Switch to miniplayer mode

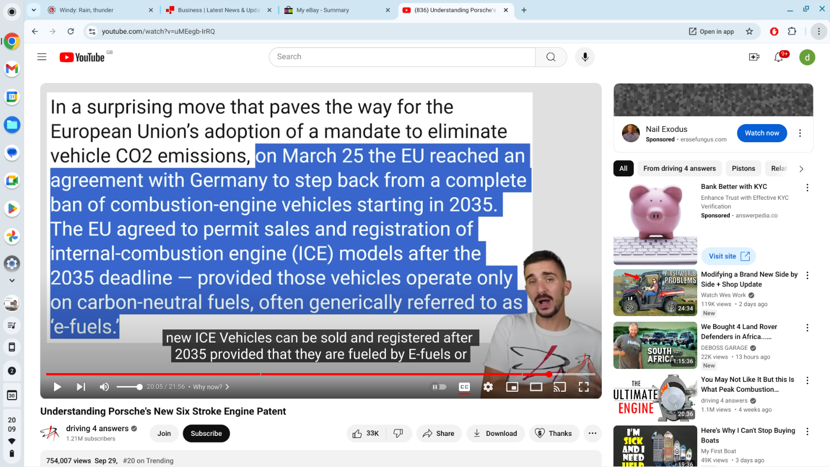pyautogui.click(x=512, y=387)
